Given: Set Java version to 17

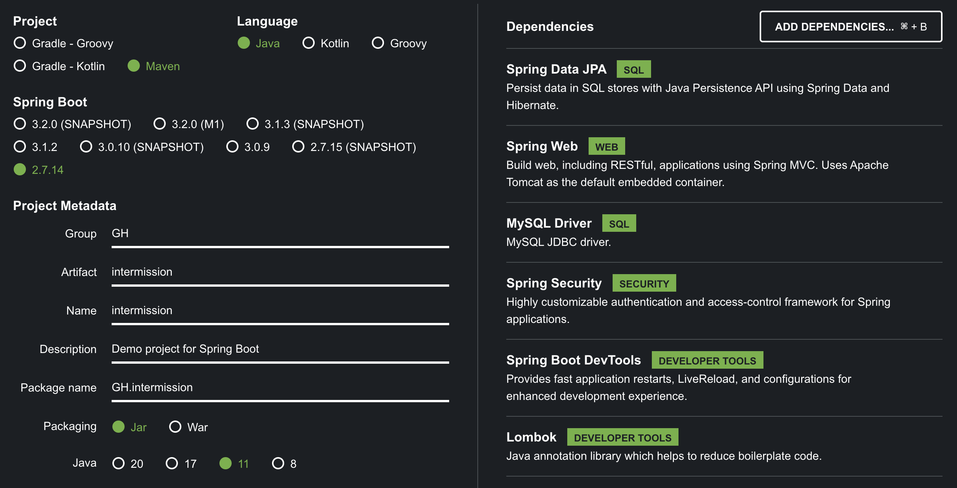Looking at the screenshot, I should tap(172, 463).
